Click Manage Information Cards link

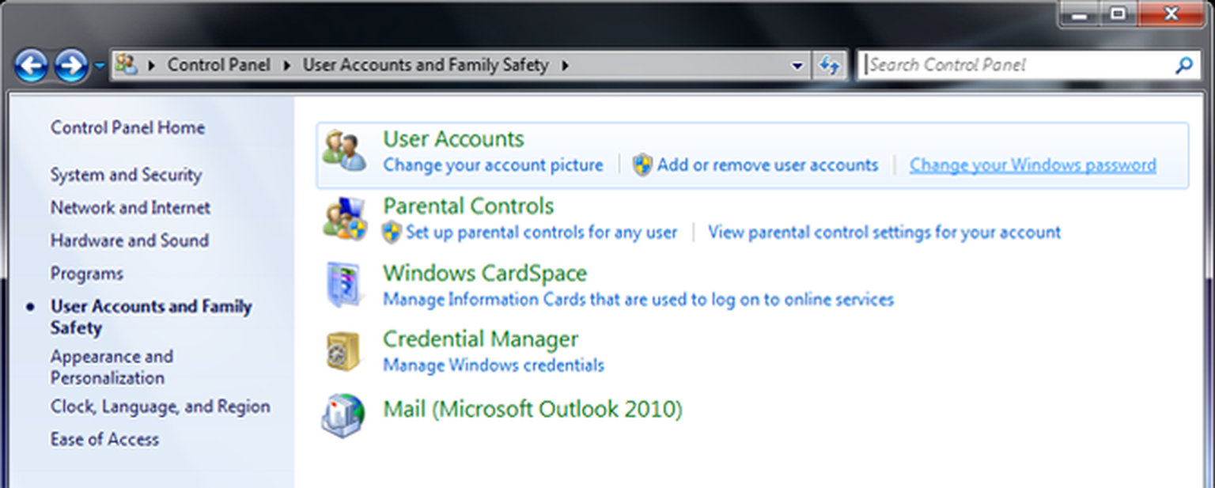coord(638,300)
